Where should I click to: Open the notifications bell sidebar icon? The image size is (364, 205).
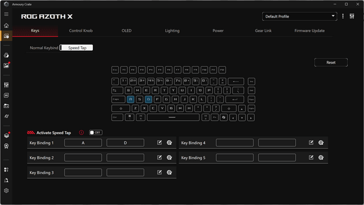(x=6, y=180)
